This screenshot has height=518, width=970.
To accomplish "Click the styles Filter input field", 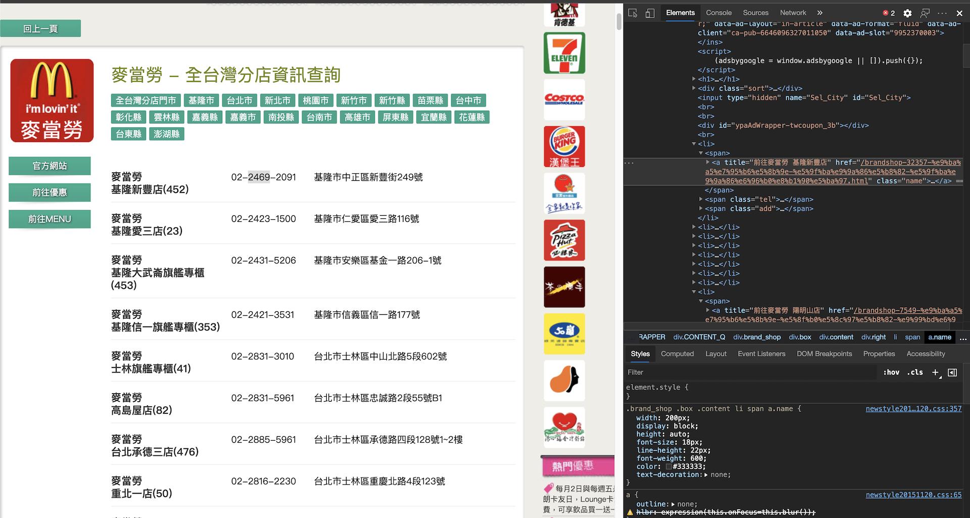I will pyautogui.click(x=750, y=372).
